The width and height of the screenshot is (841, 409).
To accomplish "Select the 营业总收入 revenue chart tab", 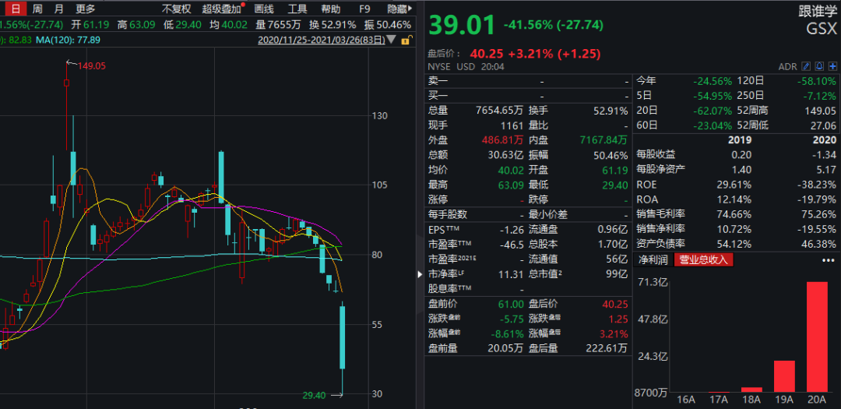I will tap(704, 260).
